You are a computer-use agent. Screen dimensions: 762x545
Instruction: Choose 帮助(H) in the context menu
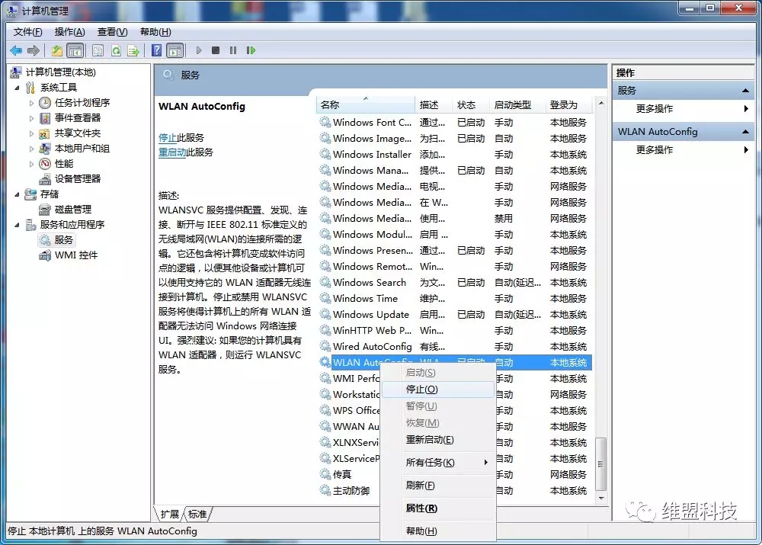pyautogui.click(x=438, y=531)
